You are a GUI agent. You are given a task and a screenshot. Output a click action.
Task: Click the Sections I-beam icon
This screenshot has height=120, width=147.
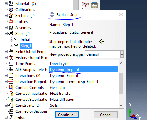[x=11, y=16]
